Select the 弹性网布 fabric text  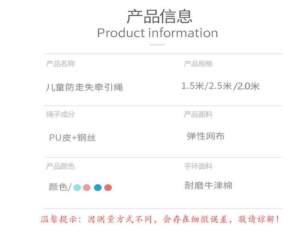point(205,136)
